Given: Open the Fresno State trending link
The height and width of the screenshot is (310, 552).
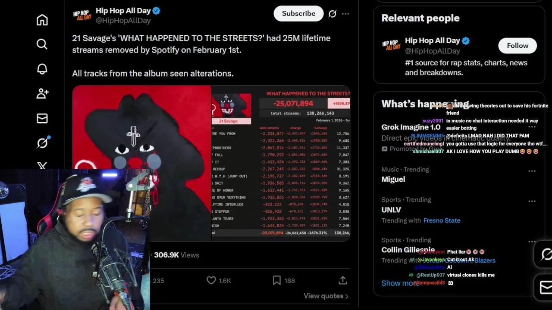Looking at the screenshot, I should (442, 220).
